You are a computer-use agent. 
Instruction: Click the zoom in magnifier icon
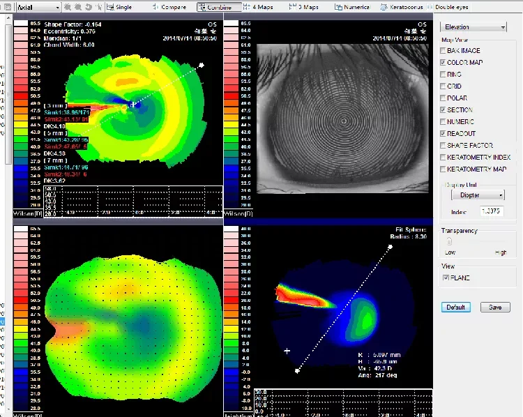[x=68, y=7]
